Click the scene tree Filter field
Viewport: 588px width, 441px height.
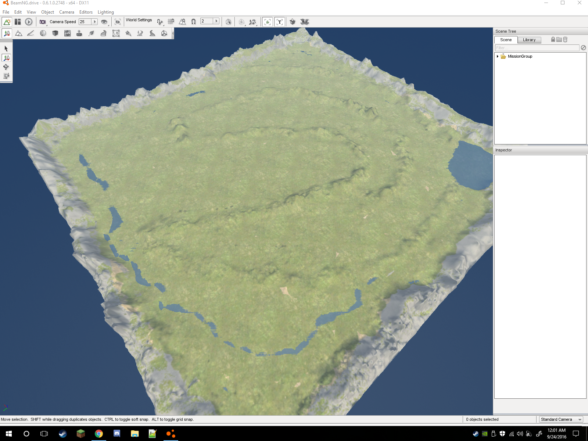pos(537,48)
